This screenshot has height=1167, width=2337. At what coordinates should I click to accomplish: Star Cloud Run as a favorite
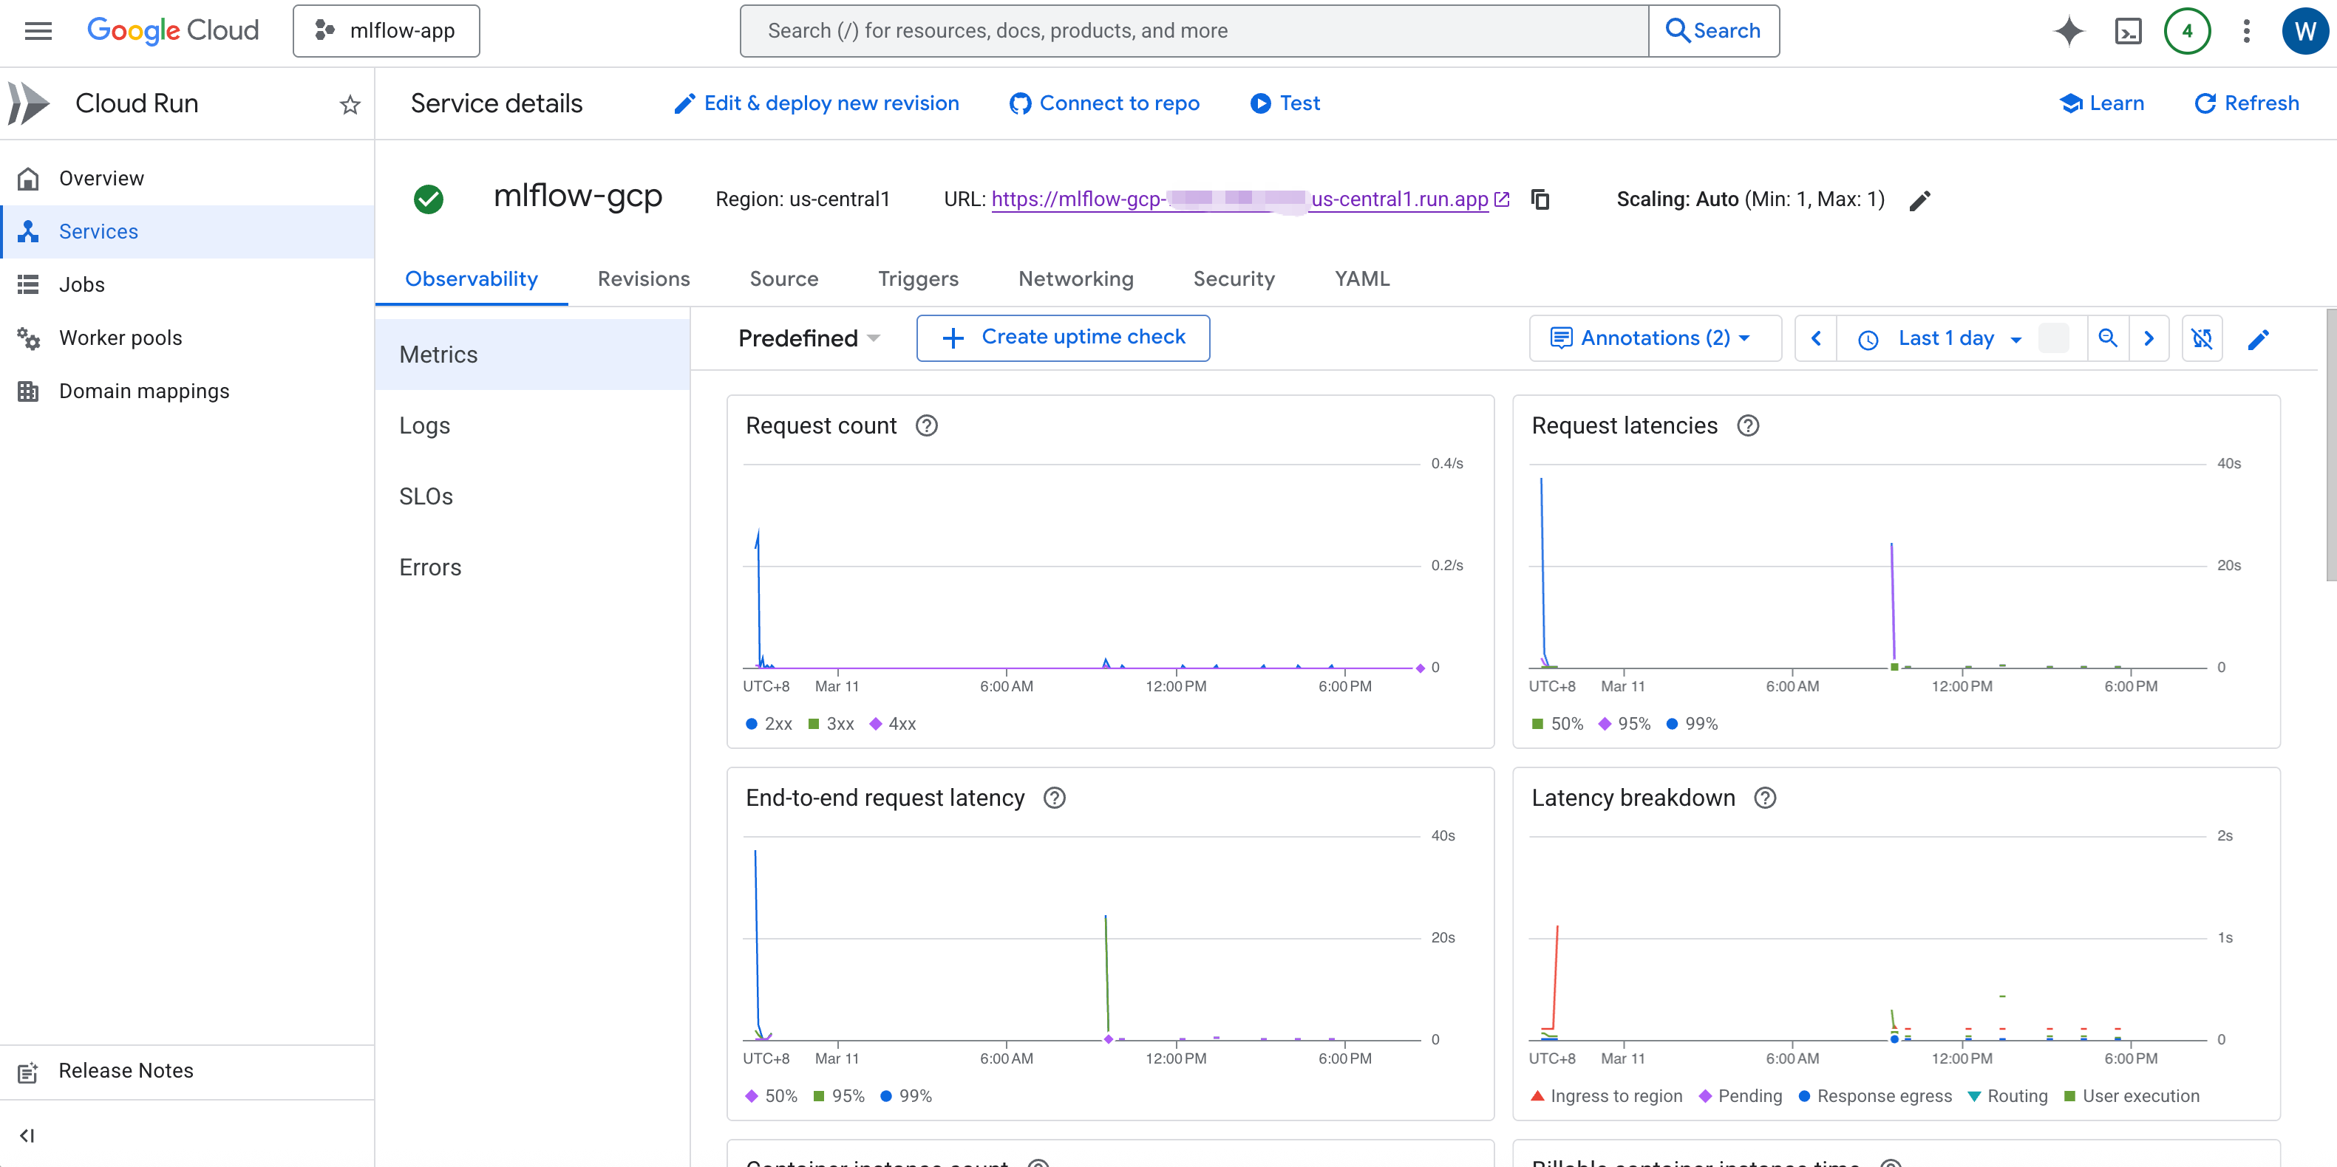pos(350,104)
